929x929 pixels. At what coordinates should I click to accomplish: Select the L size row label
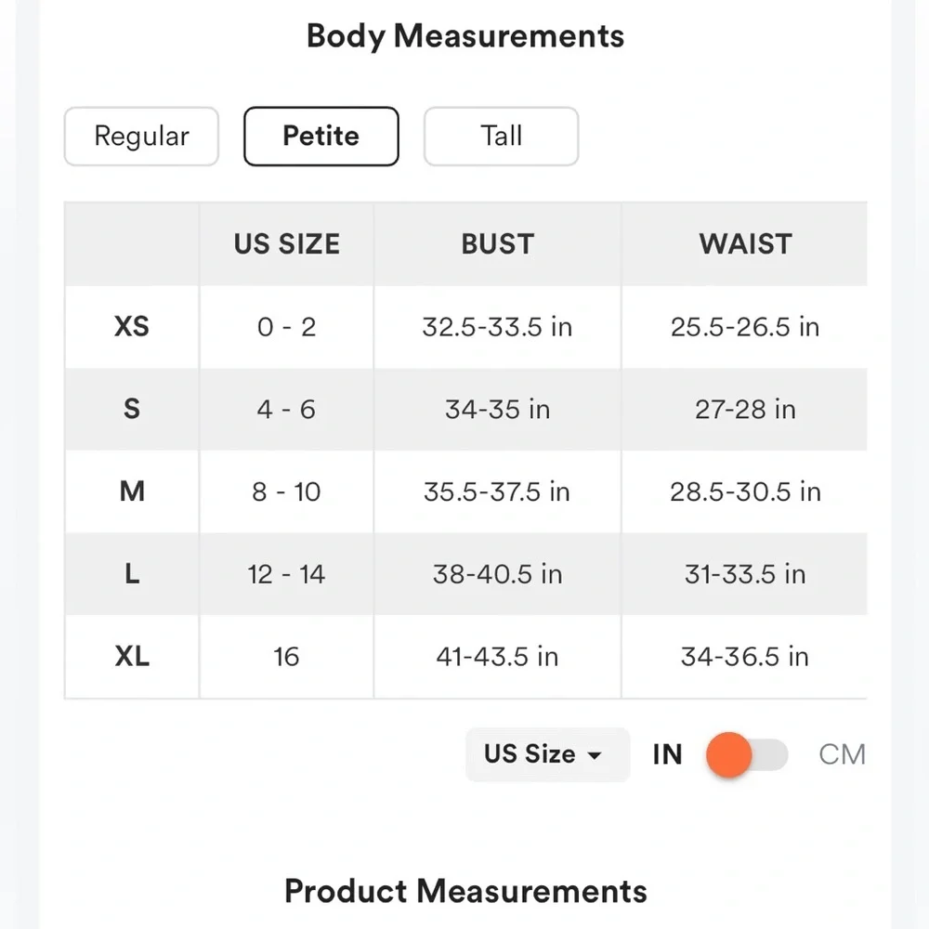click(132, 574)
